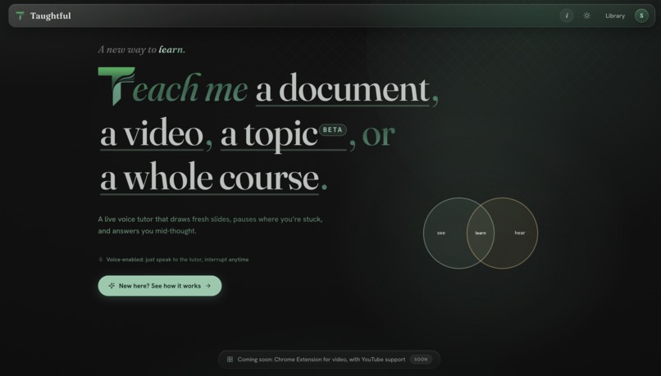Click the 'A new way to learn.' tagline
661x376 pixels.
pos(142,50)
